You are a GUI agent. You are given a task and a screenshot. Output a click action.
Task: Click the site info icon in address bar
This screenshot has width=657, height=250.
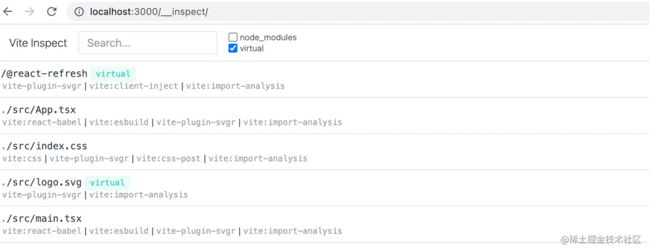click(79, 12)
